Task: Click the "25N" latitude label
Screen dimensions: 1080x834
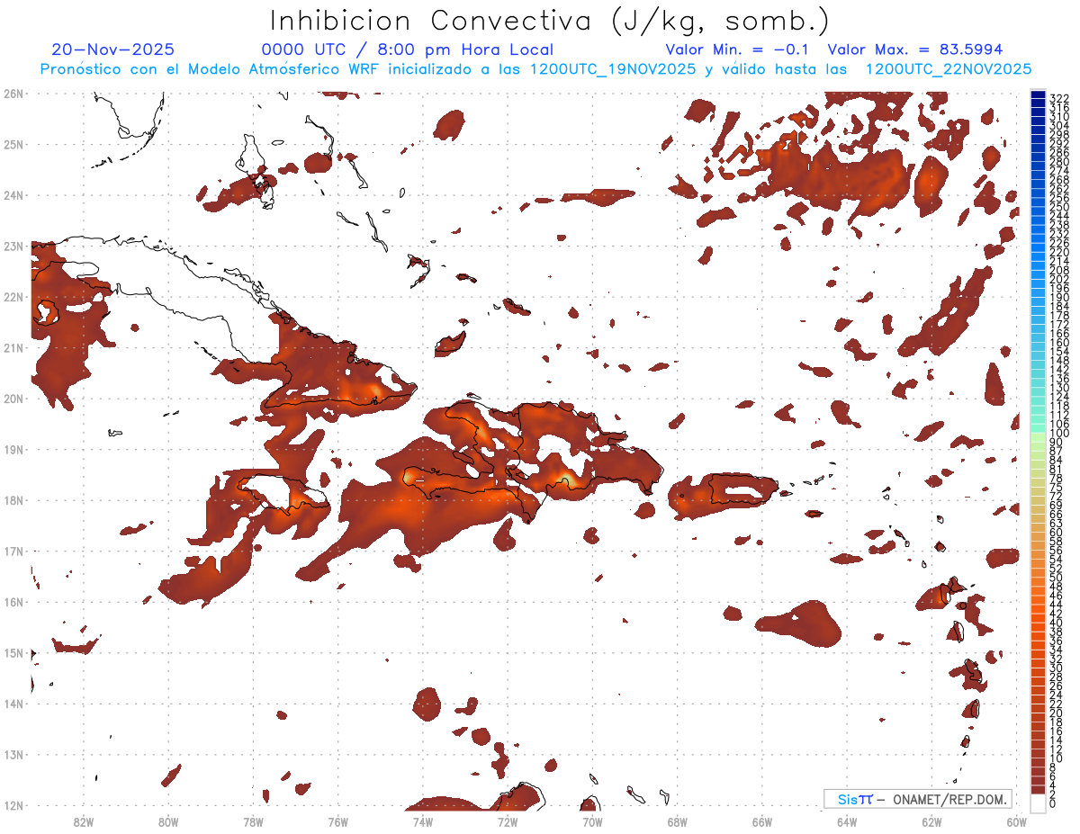Action: click(13, 144)
